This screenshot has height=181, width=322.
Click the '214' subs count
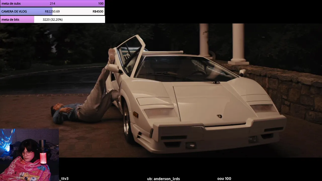point(52,4)
